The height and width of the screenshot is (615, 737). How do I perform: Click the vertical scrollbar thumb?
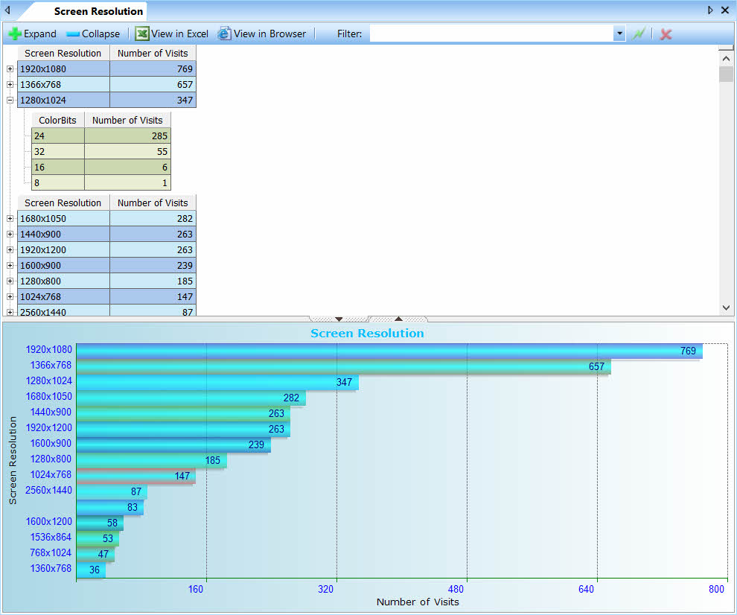(x=726, y=74)
